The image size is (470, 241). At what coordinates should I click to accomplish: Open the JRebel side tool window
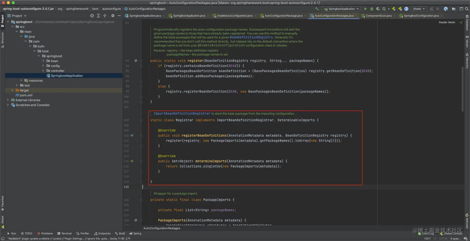pyautogui.click(x=2, y=222)
